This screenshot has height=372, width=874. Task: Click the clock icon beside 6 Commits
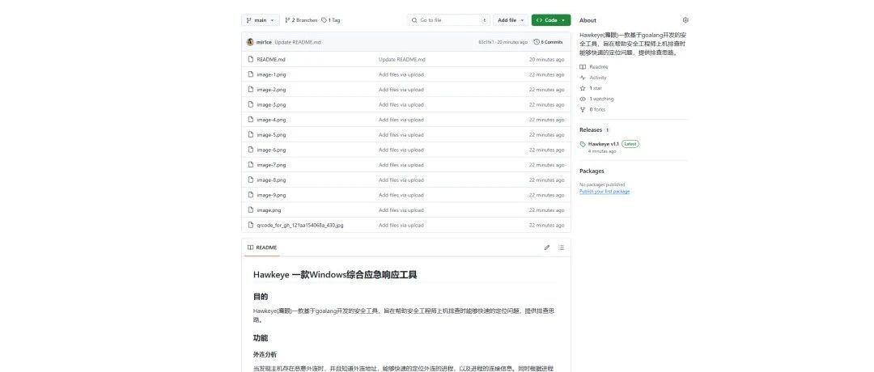click(x=537, y=42)
